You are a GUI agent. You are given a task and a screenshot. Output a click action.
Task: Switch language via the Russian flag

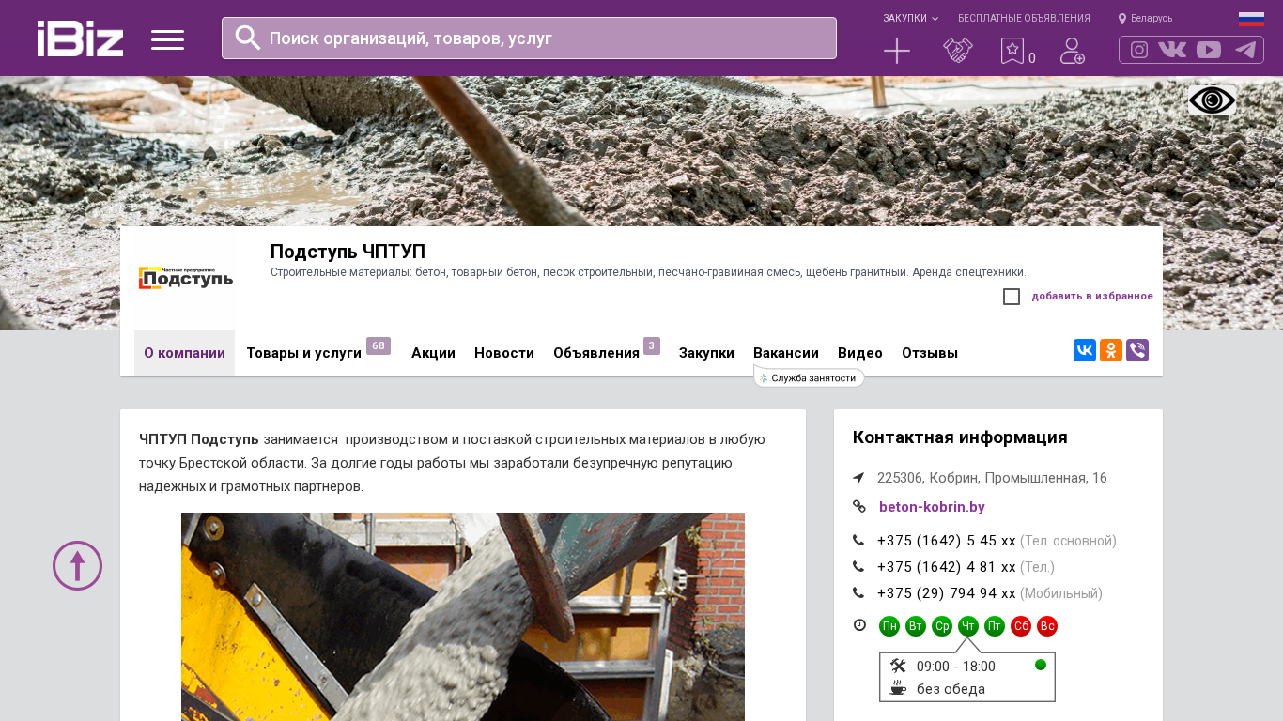click(x=1251, y=19)
